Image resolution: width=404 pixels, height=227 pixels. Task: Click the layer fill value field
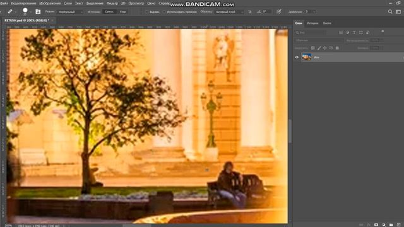coord(374,48)
